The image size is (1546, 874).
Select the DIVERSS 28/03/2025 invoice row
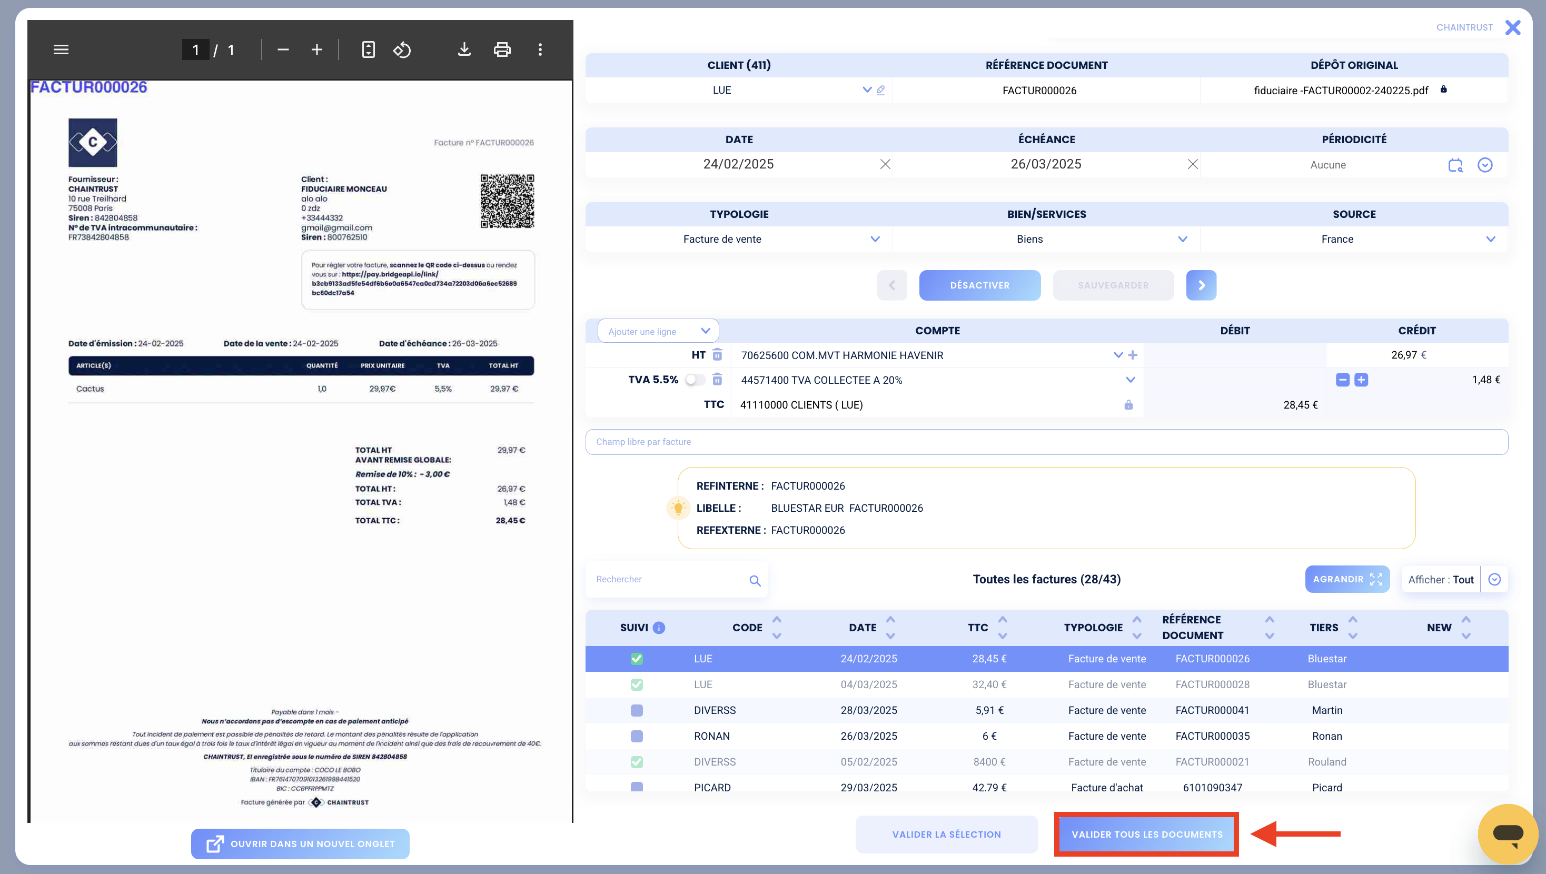pos(1046,710)
